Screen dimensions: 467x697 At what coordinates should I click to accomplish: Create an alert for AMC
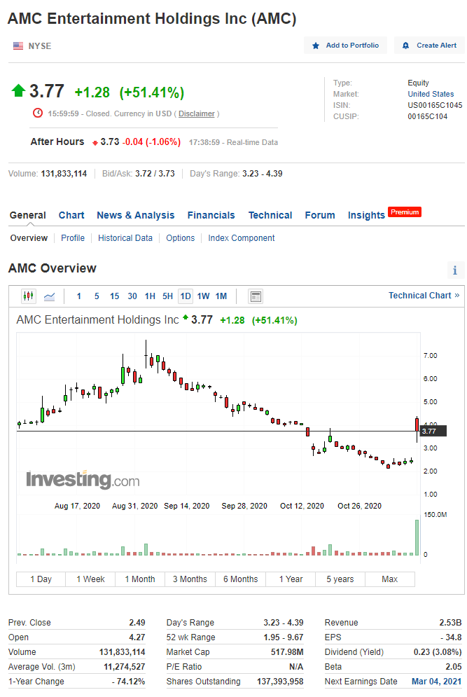click(429, 46)
